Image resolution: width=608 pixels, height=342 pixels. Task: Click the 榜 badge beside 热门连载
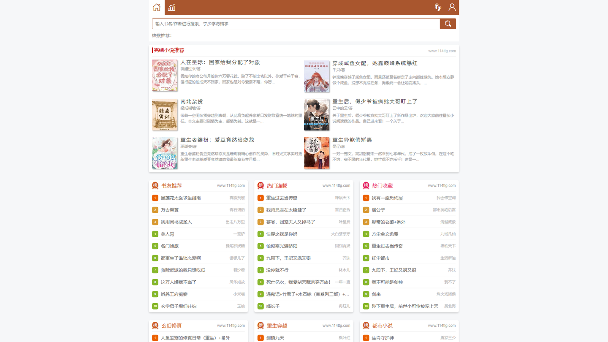261,185
